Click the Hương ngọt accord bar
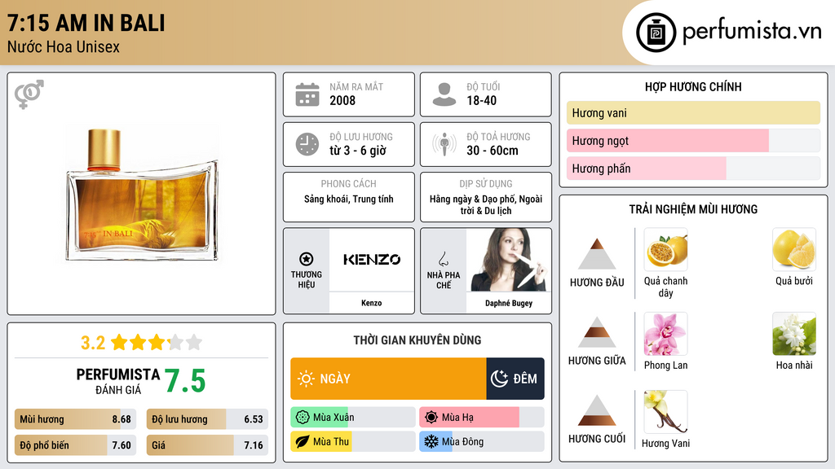 693,140
